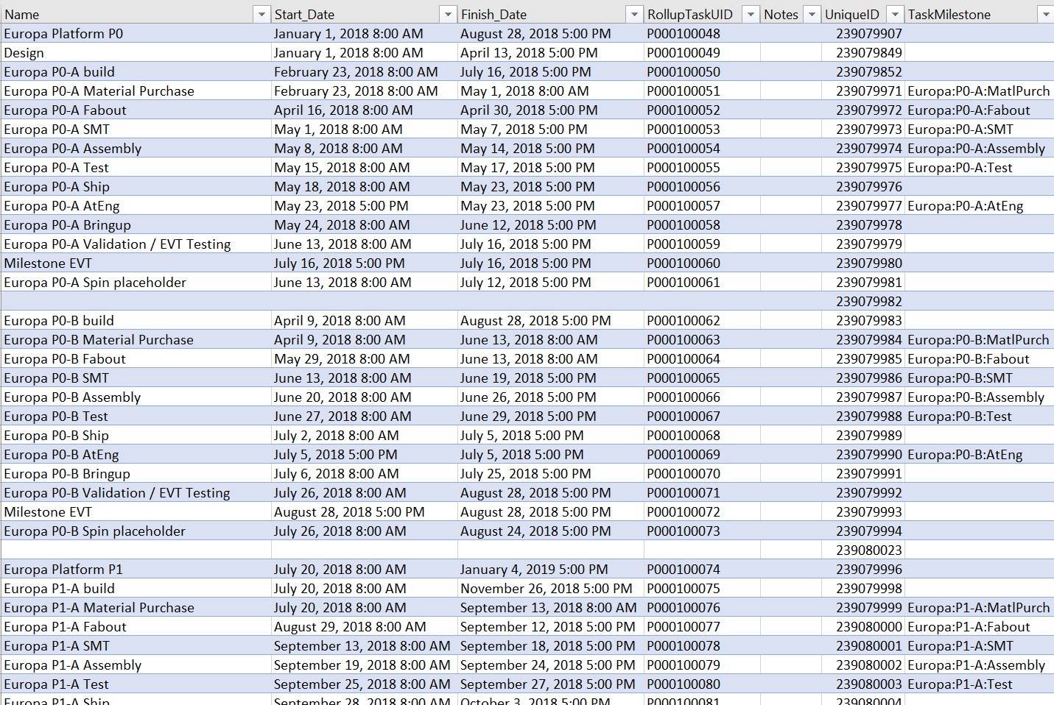Click the 'Europa P0-A Fabout' name cell
The image size is (1054, 705).
(x=136, y=110)
